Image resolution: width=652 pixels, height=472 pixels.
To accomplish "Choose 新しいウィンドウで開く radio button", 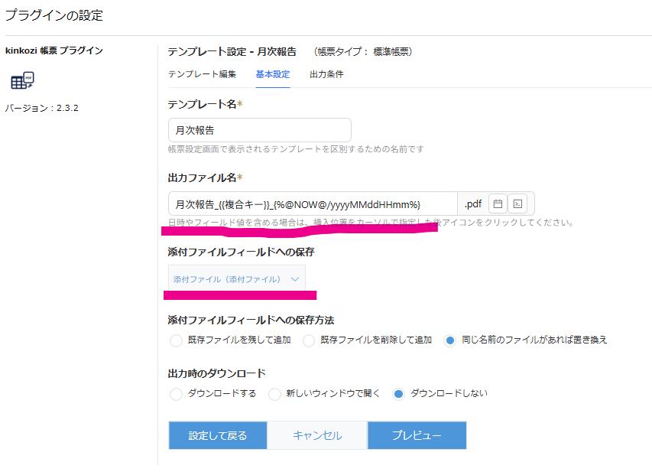I will pos(274,394).
